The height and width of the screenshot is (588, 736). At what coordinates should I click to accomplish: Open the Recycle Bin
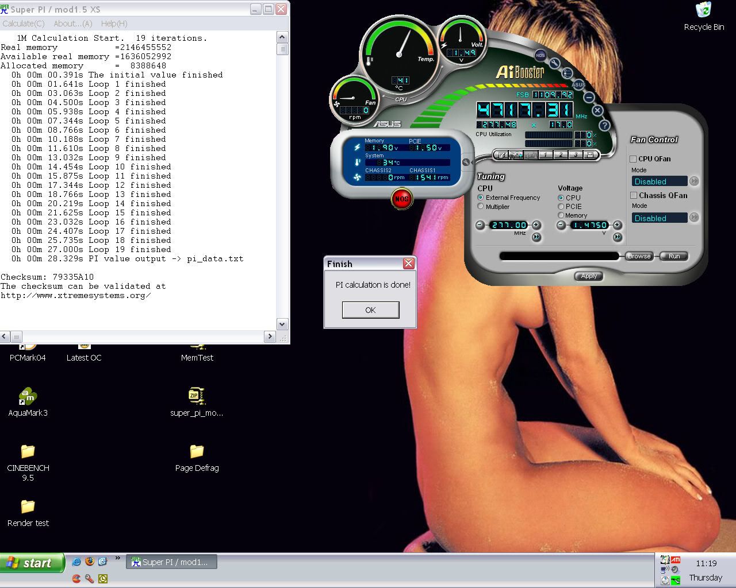(x=704, y=16)
